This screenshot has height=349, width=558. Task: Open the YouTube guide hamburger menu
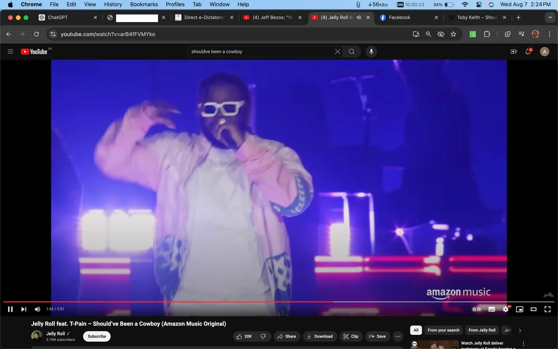click(11, 51)
